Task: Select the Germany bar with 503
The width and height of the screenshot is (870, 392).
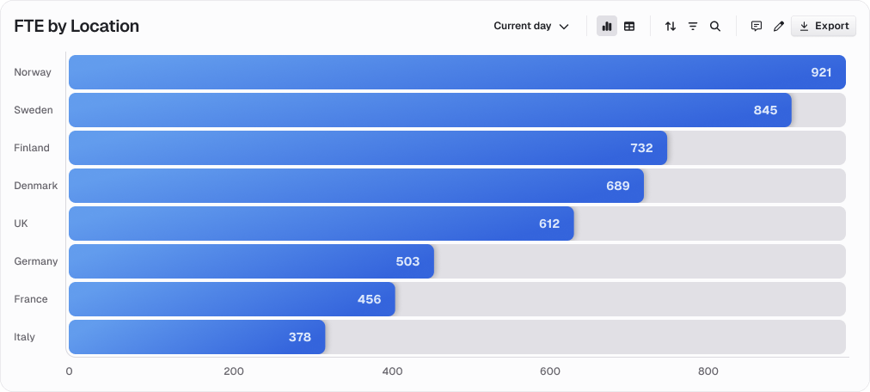Action: 251,261
